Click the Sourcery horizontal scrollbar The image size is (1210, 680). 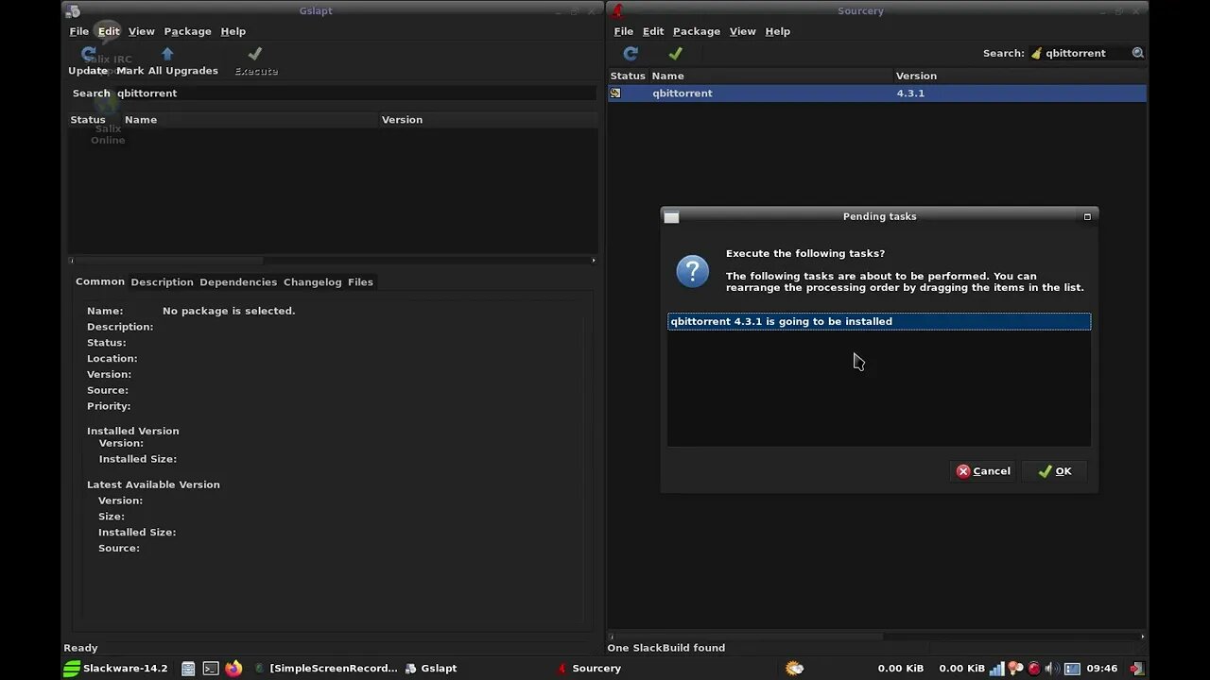(x=876, y=637)
